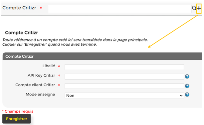Open help icon for Compte client Critizr
Image resolution: width=204 pixels, height=125 pixels.
(187, 86)
